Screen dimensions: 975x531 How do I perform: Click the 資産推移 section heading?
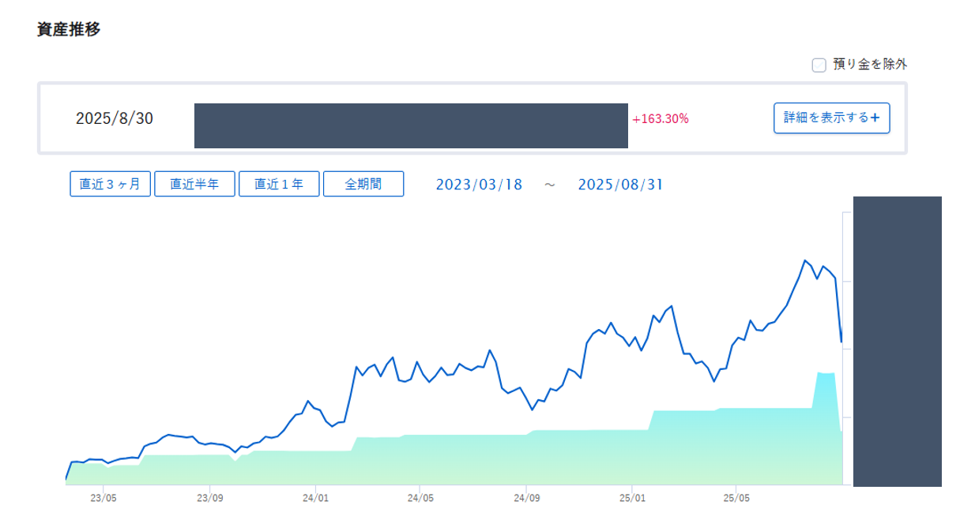point(69,30)
